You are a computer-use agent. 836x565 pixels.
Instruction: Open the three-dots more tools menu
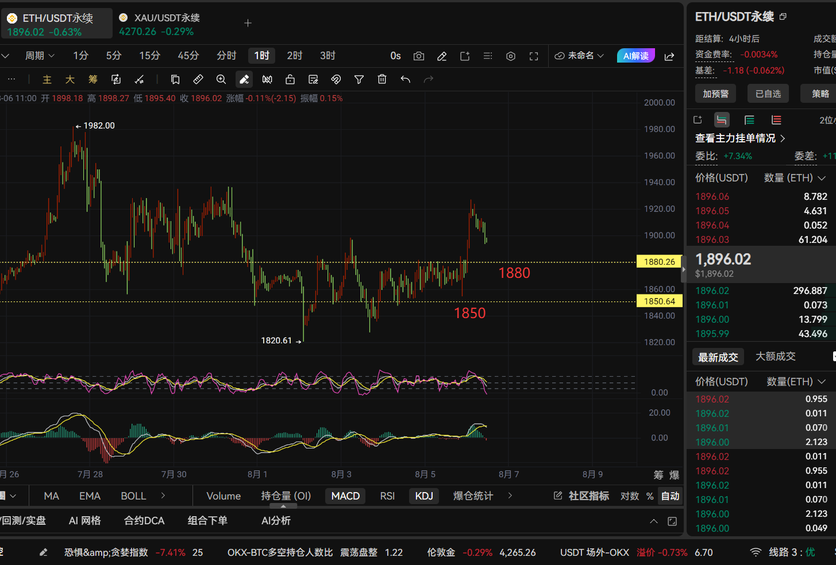(x=11, y=79)
